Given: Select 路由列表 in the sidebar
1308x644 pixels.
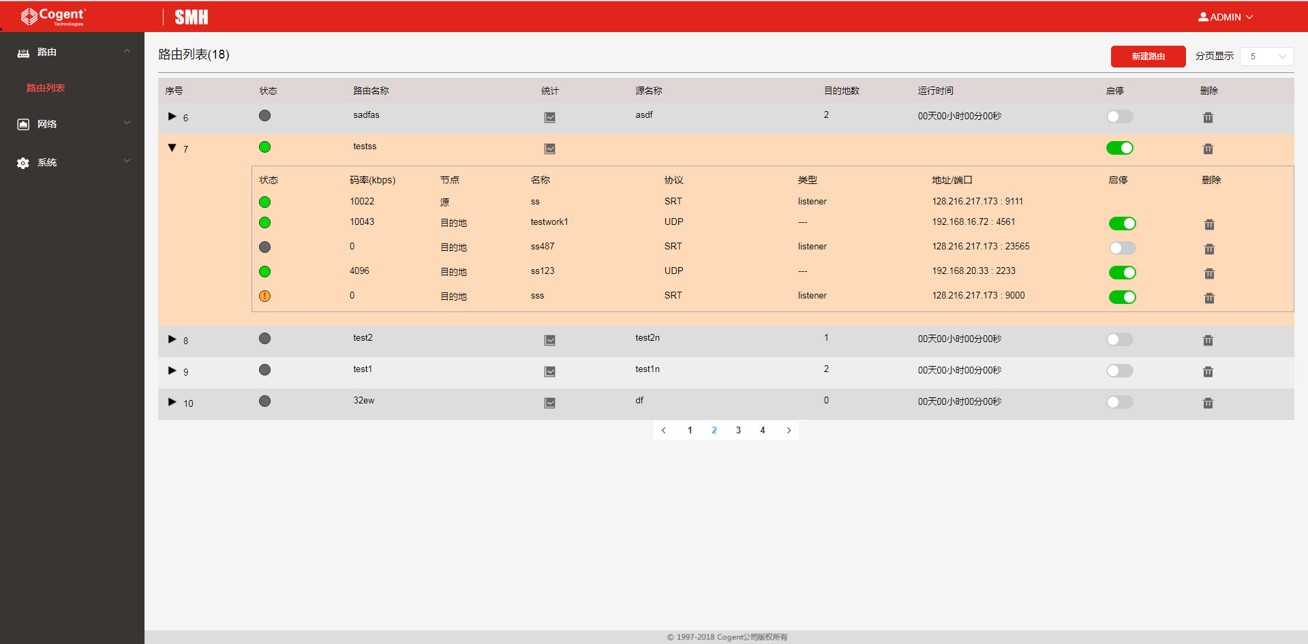Looking at the screenshot, I should (x=46, y=88).
